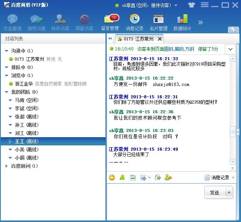Click the 转移访客 transfer visitor icon
The image size is (241, 222).
click(60, 19)
